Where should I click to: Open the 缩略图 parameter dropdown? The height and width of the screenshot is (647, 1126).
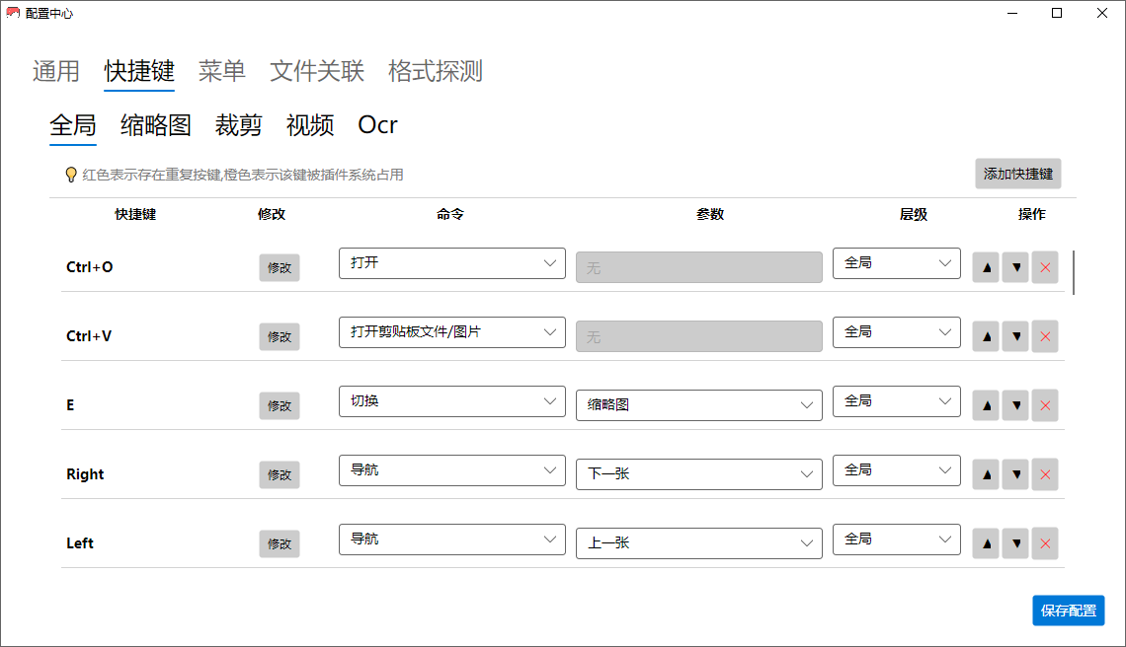(x=698, y=405)
